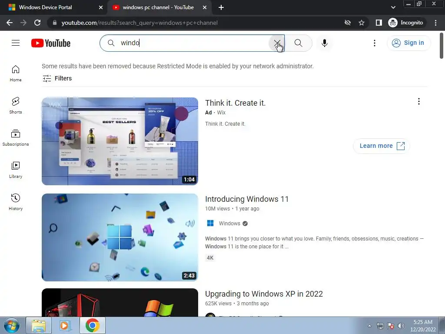Open more options for the Wix ad
Viewport: 445px width, 334px height.
point(418,101)
